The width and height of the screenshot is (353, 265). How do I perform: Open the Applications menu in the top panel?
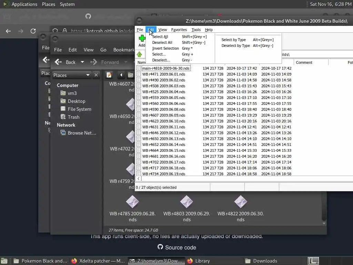24,4
